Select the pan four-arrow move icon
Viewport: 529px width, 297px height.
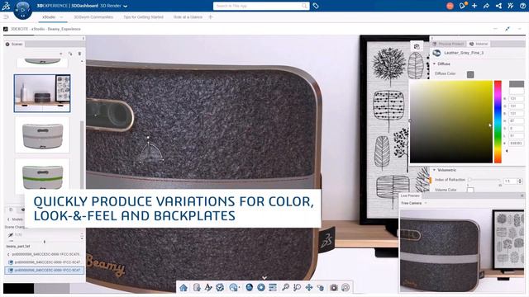(308, 288)
